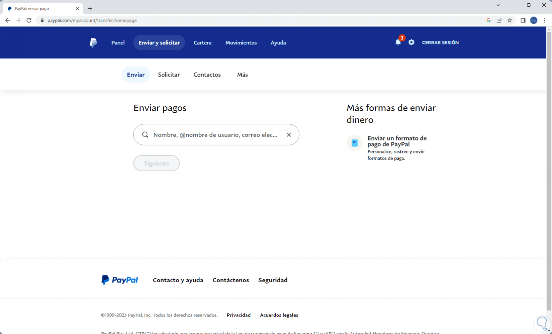Close the PayPal enviar pago tab
Viewport: 552px width, 334px height.
(77, 9)
